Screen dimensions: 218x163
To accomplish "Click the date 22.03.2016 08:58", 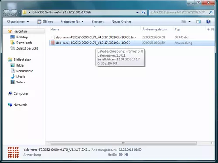I will 153,37.
